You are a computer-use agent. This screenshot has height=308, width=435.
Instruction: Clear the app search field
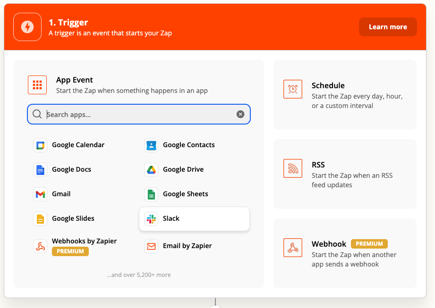[x=240, y=114]
